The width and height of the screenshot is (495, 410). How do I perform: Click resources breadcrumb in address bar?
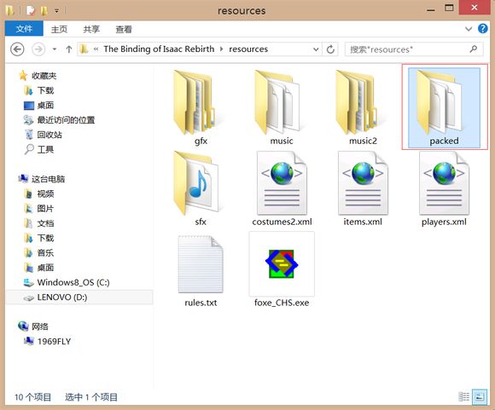pyautogui.click(x=248, y=49)
